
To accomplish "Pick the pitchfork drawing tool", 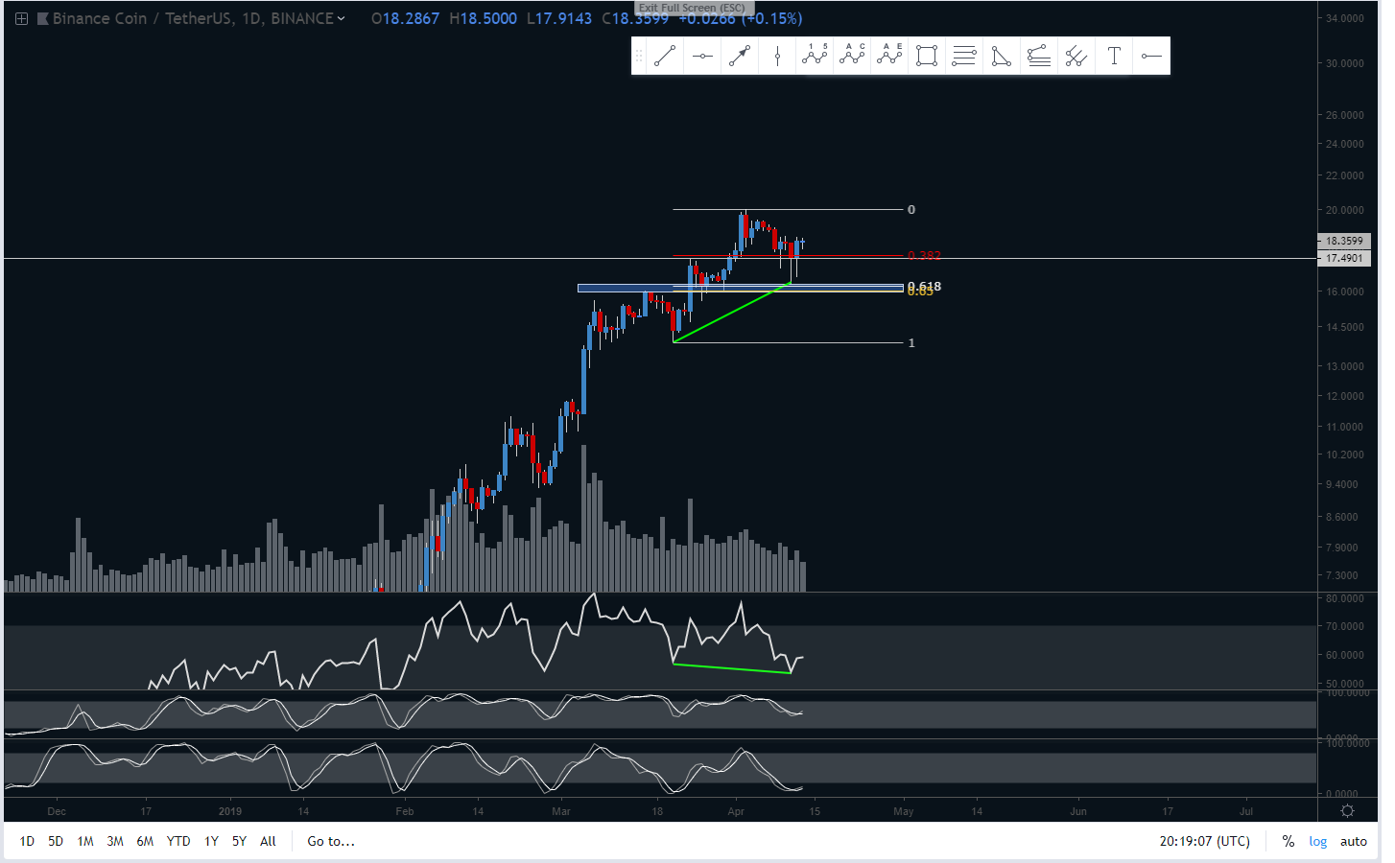I will coord(1076,57).
